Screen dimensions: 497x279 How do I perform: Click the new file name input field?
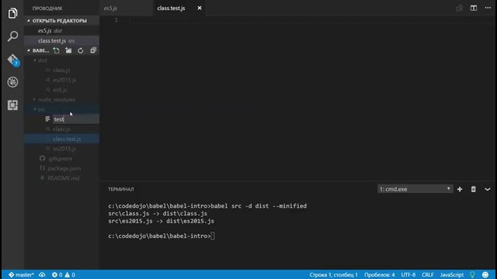(x=76, y=119)
